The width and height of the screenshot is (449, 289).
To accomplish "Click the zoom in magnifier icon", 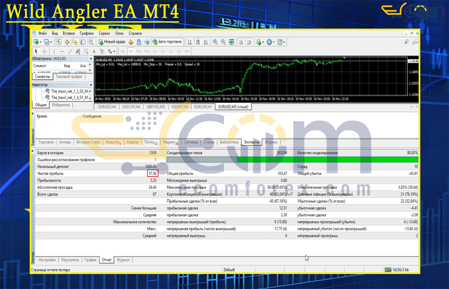I will [215, 42].
